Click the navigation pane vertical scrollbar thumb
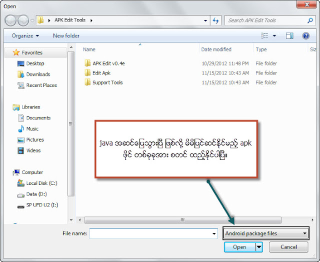This screenshot has height=262, width=320. click(x=71, y=123)
